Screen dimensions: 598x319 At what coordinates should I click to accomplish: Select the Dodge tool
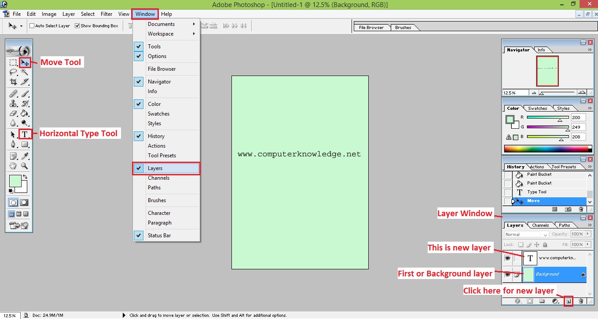[x=25, y=123]
